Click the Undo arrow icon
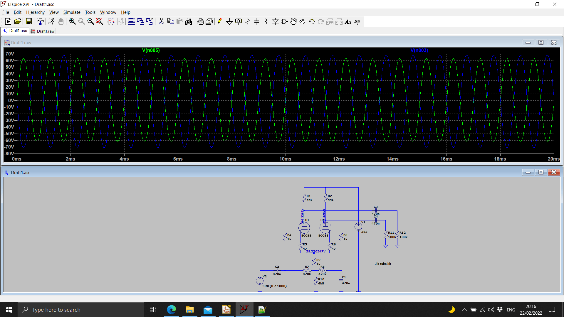 tap(312, 21)
